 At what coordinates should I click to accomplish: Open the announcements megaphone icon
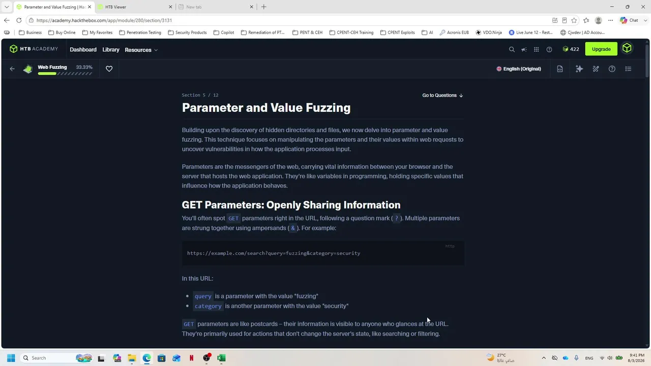(x=524, y=49)
